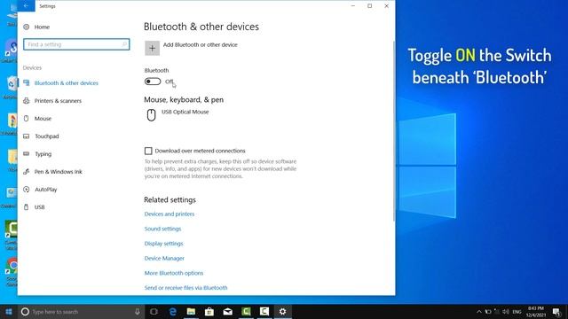Open the Windows Start menu
The image size is (568, 319).
[9, 311]
